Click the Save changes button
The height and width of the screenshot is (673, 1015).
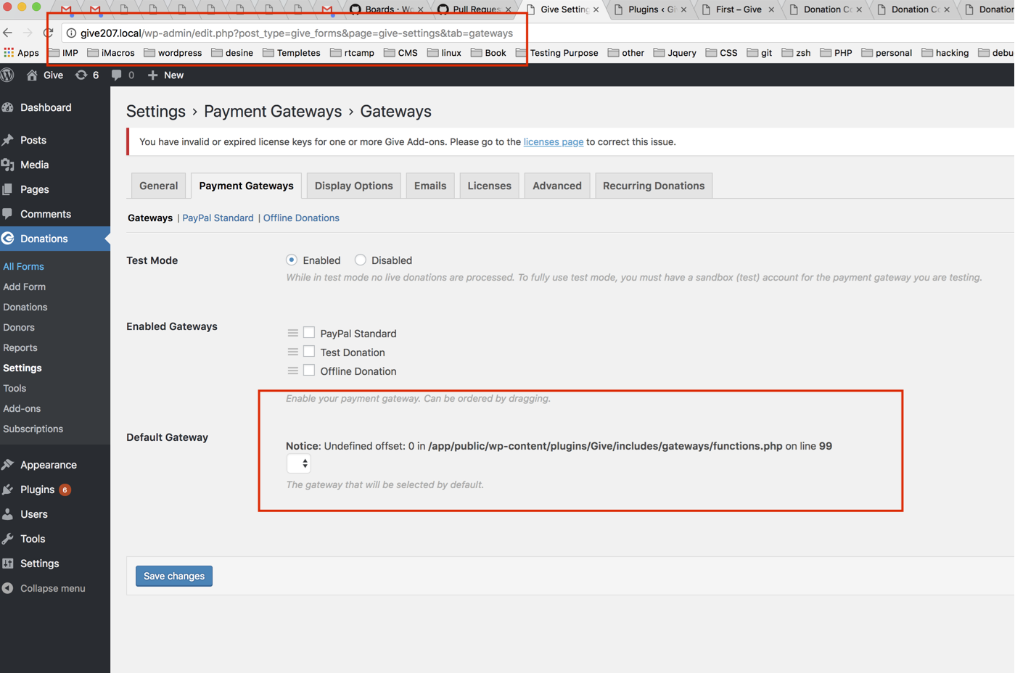(173, 575)
